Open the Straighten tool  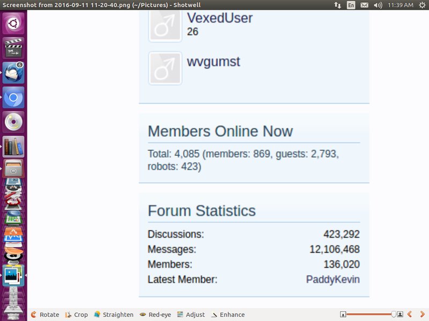(114, 315)
